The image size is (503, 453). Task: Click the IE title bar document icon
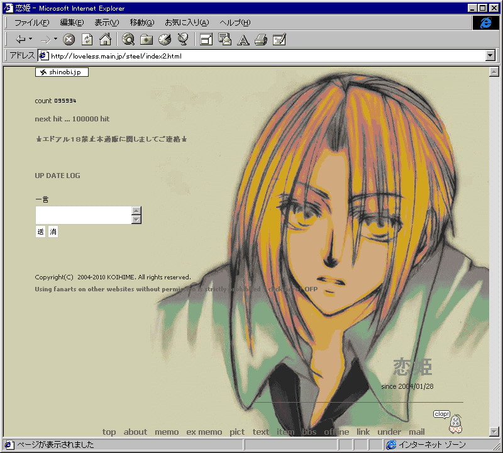(x=8, y=8)
